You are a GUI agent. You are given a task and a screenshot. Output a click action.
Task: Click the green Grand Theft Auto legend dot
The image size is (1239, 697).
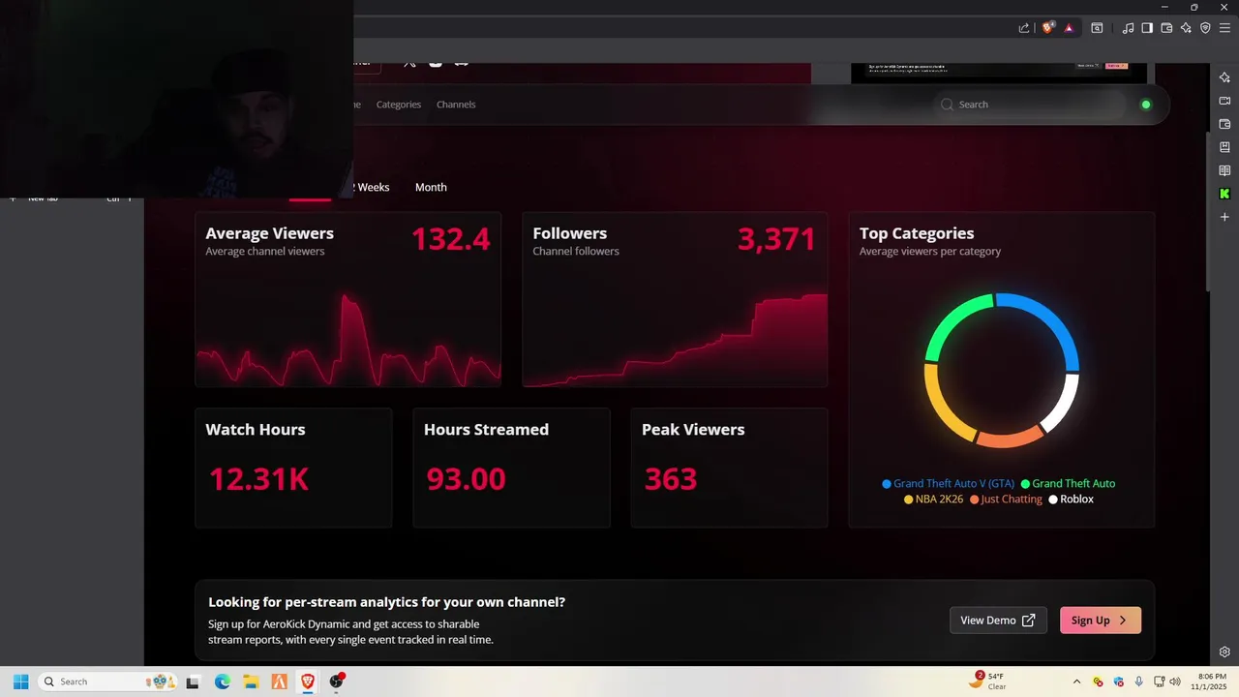point(1025,484)
